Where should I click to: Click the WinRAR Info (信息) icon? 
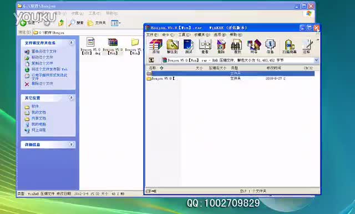[x=270, y=46]
